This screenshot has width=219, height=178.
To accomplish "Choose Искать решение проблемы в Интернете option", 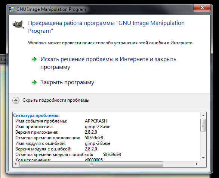I will click(108, 63).
